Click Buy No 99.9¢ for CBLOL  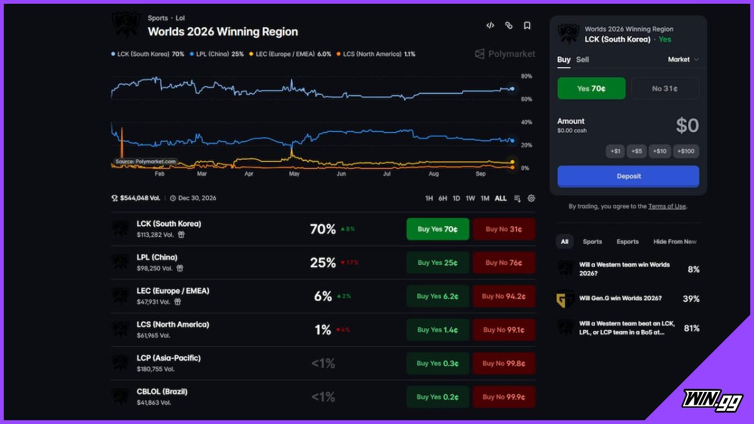point(504,397)
